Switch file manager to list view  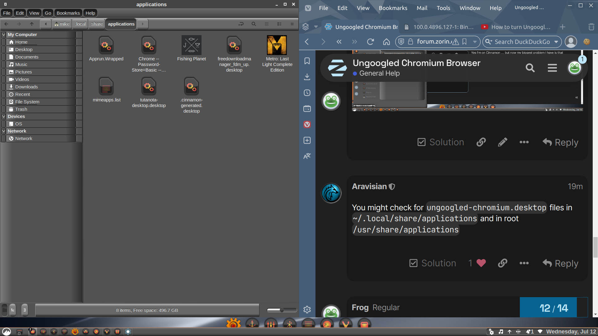[x=279, y=24]
